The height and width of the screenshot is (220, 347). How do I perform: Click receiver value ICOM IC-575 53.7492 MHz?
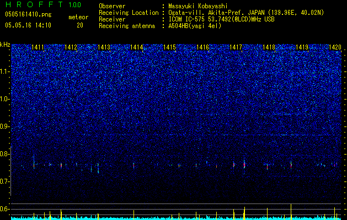221,19
